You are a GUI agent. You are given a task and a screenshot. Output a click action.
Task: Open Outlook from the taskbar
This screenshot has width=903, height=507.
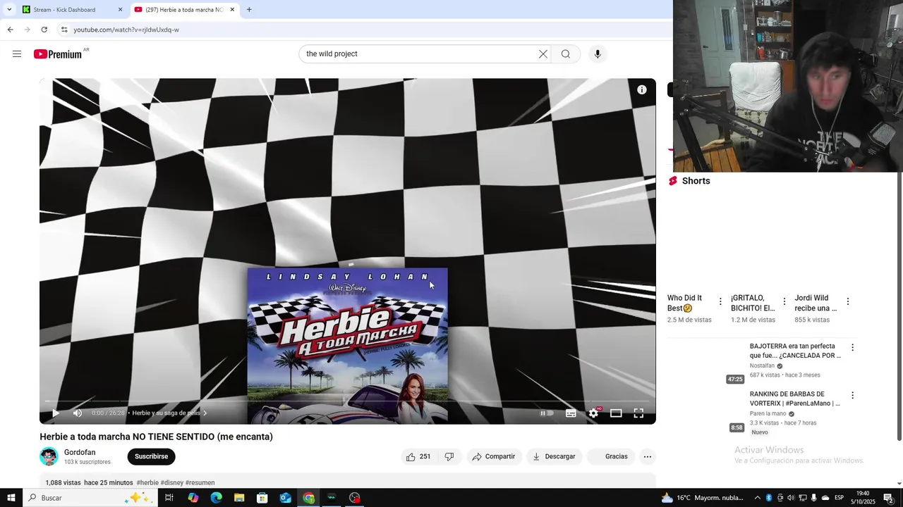[286, 498]
